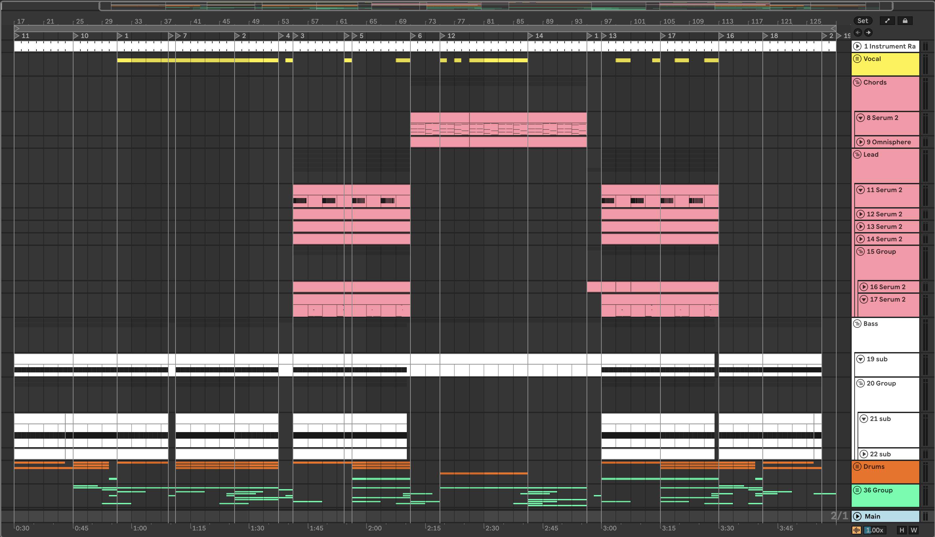This screenshot has height=537, width=935.
Task: Click the lock envelopes icon
Action: 905,21
